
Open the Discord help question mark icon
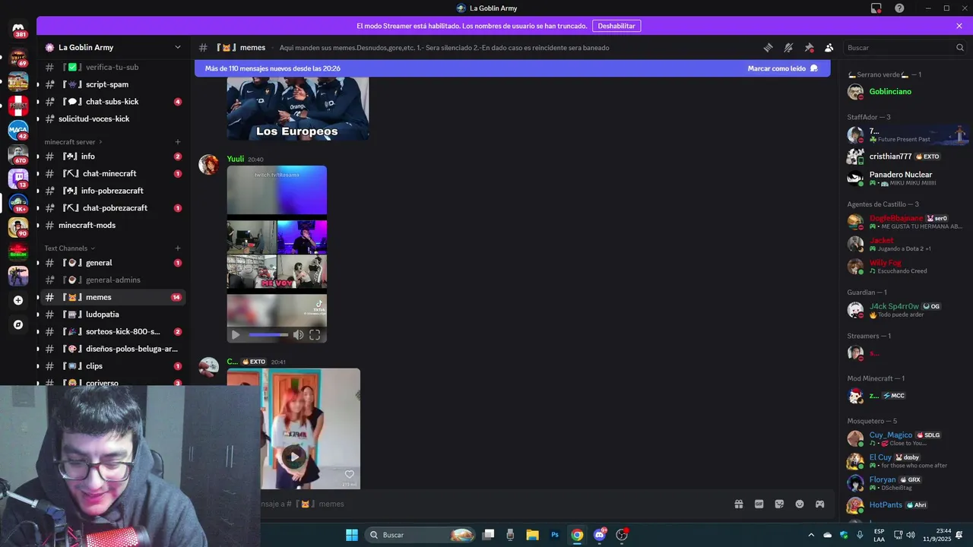tap(899, 8)
